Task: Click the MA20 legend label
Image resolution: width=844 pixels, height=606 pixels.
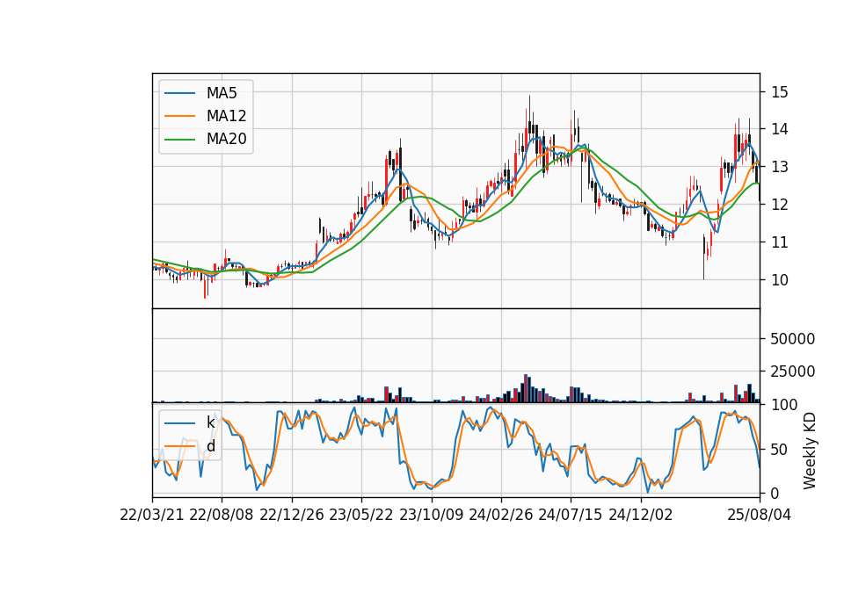Action: (226, 139)
